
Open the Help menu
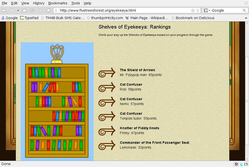pos(87,3)
